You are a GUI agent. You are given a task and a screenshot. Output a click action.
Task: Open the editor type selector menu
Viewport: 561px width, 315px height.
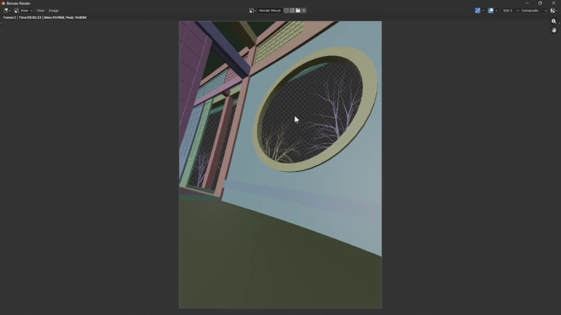[7, 11]
